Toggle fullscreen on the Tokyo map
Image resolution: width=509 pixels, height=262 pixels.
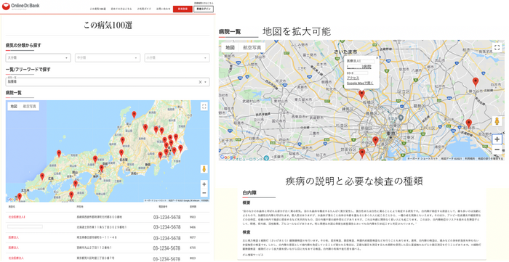(497, 48)
